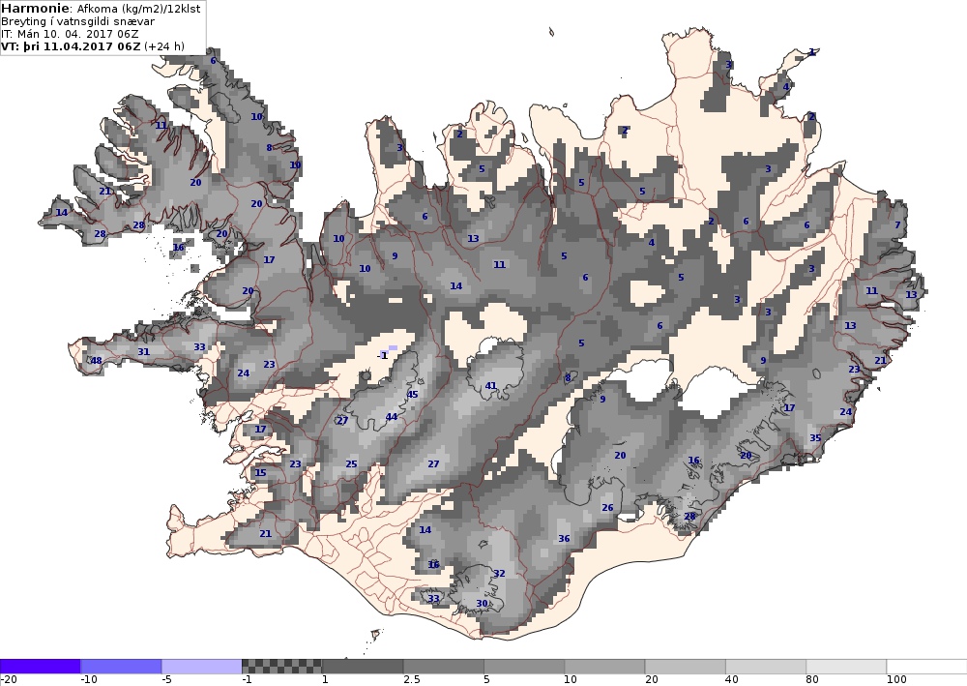Click the small lavender negative-value cell beside "-1"

tap(393, 348)
